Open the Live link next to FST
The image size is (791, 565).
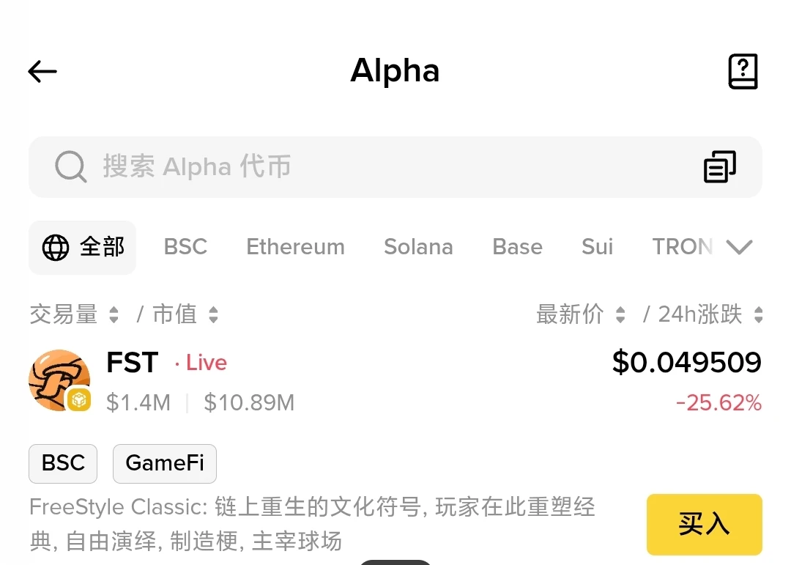205,362
